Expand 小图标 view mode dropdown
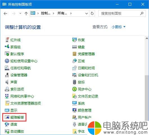This screenshot has width=149, height=135. (x=118, y=27)
